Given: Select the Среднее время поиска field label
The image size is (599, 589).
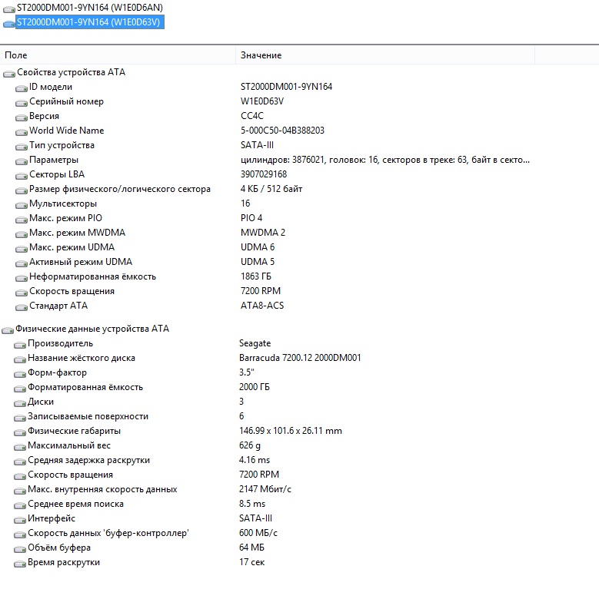Looking at the screenshot, I should 75,504.
